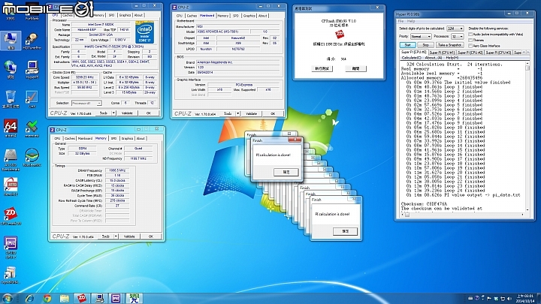
Task: Launch the AIDA64 desktop shortcut
Action: click(11, 128)
